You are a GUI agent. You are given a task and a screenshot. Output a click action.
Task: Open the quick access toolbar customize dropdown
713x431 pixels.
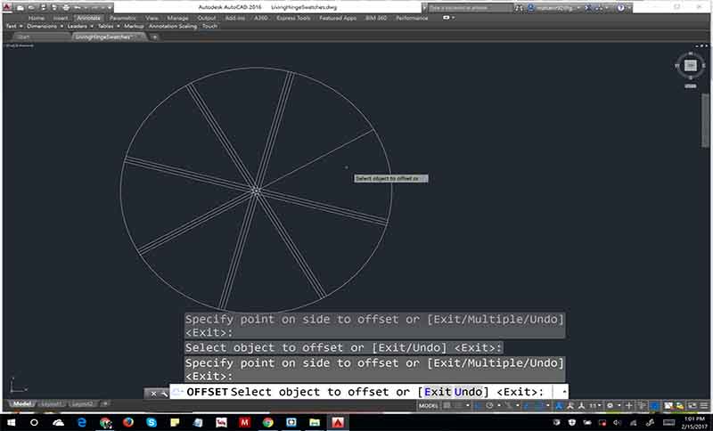click(x=110, y=8)
